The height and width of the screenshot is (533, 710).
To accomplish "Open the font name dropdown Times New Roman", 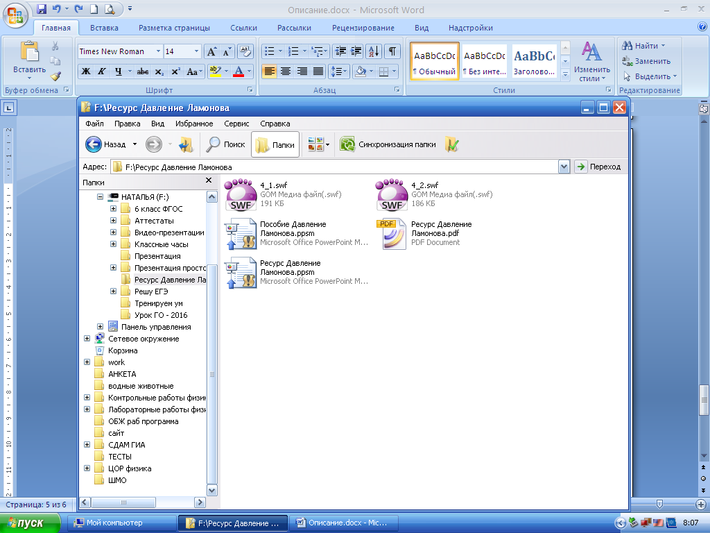I will [158, 51].
